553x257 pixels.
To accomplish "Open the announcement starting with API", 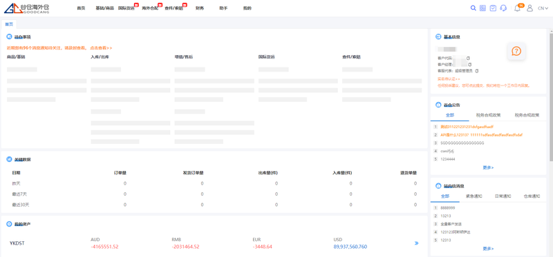I will point(481,134).
